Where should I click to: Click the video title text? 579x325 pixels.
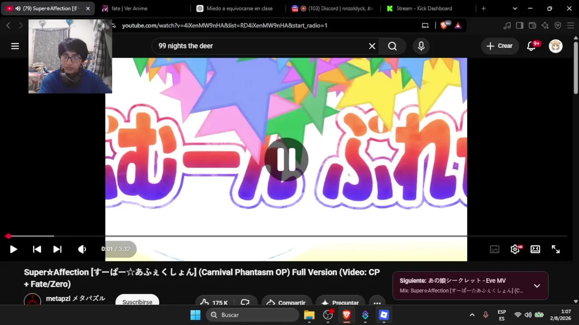(202, 278)
